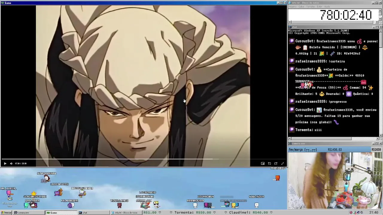Click the EduardoGN avatar character
383x215 pixels.
click(x=207, y=205)
